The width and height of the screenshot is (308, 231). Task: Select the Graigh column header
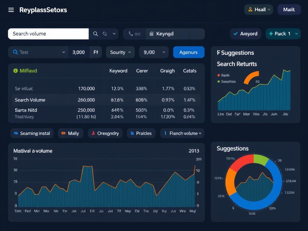coord(167,71)
